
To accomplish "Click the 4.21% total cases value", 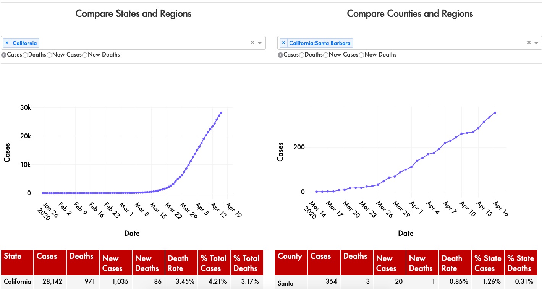I will point(217,282).
